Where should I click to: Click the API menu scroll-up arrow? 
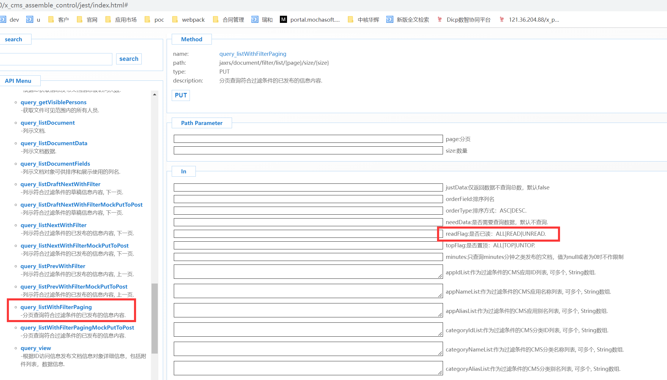click(154, 94)
